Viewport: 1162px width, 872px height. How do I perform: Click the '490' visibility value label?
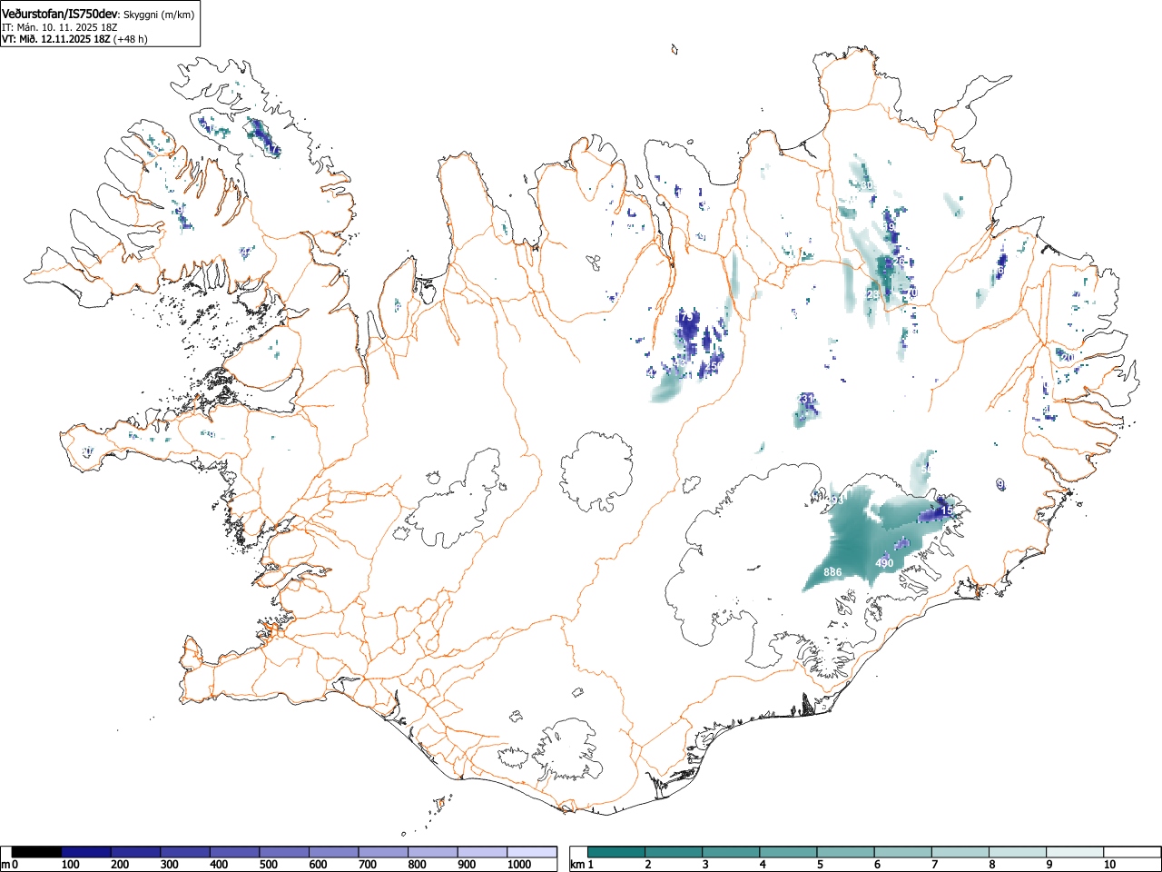884,563
